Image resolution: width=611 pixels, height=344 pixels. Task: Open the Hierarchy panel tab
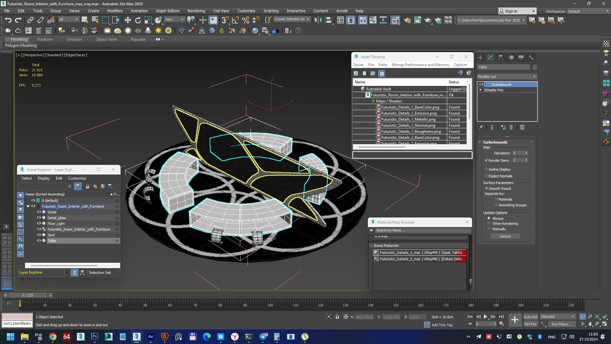(501, 57)
